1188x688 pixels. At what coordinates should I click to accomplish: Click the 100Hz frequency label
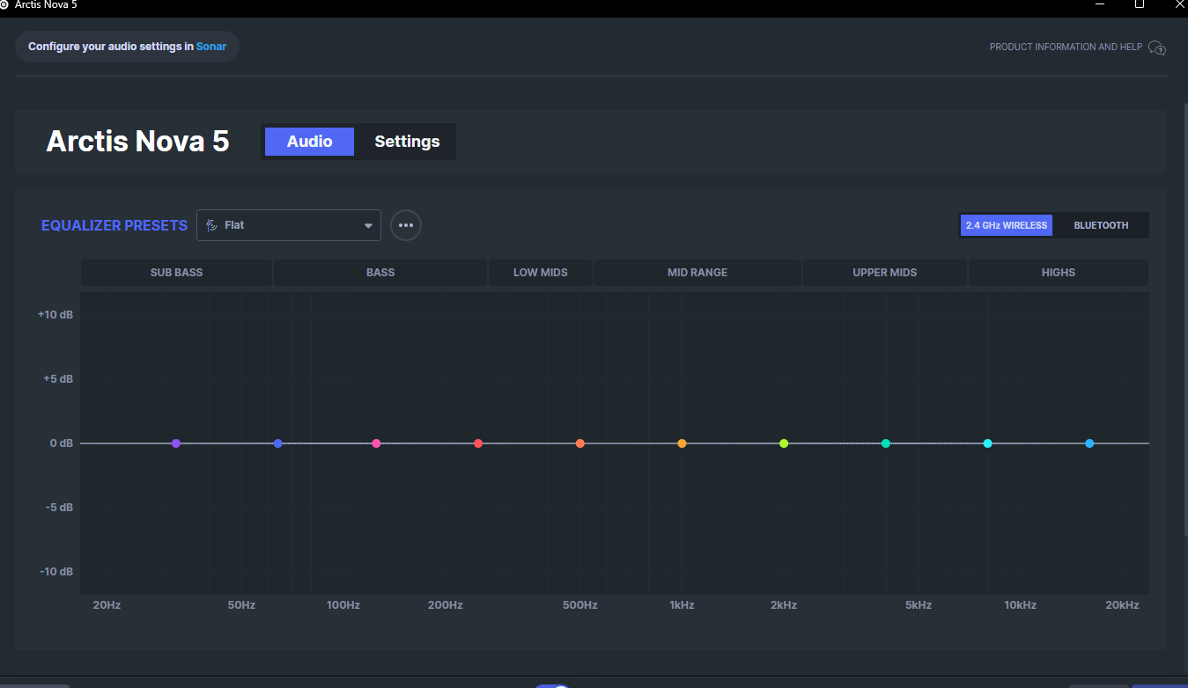(x=343, y=605)
